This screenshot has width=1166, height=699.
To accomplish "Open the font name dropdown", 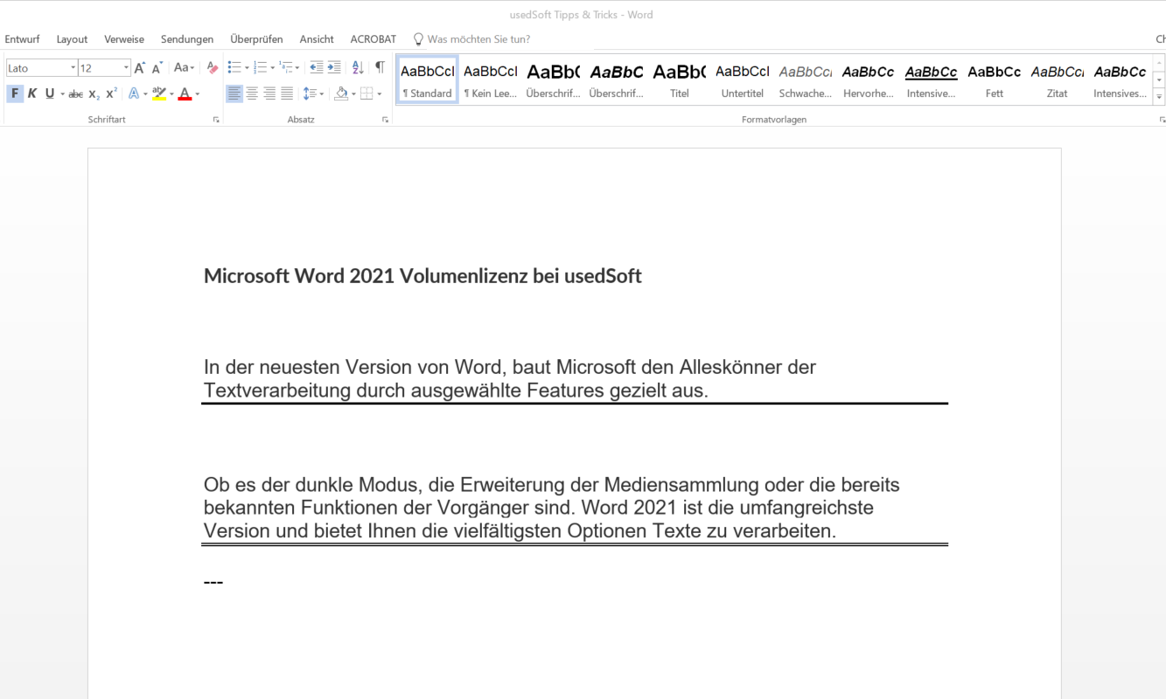I will pos(73,67).
